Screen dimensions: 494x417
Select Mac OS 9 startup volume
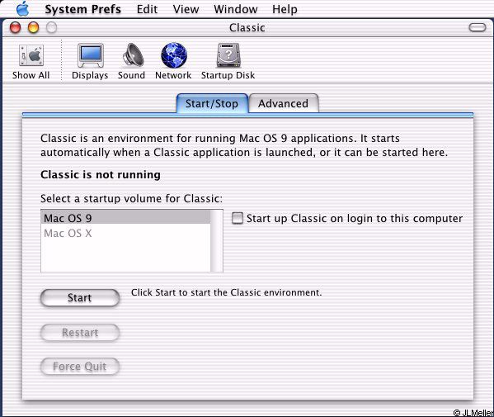(125, 218)
